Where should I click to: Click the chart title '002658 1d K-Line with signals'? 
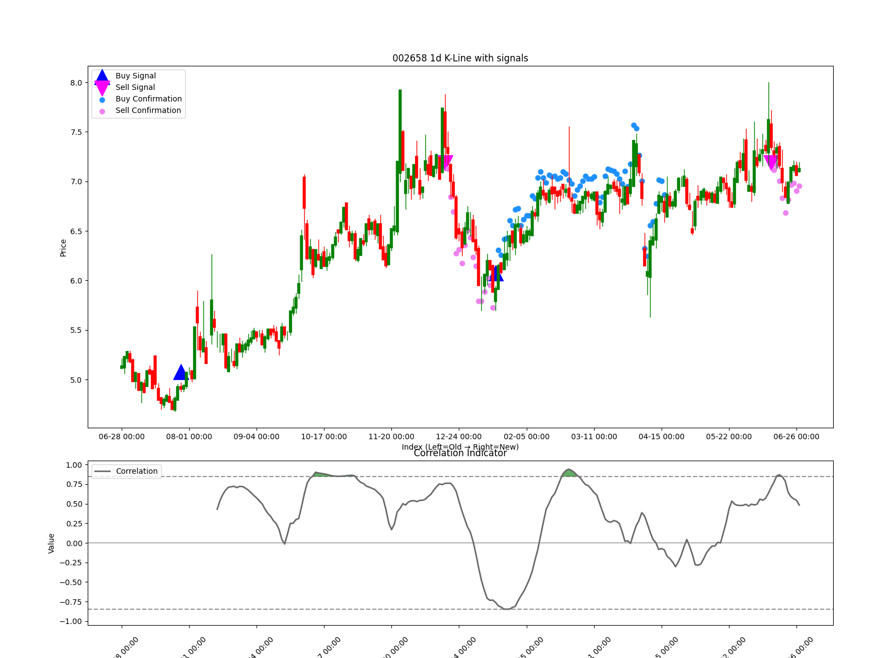(460, 58)
